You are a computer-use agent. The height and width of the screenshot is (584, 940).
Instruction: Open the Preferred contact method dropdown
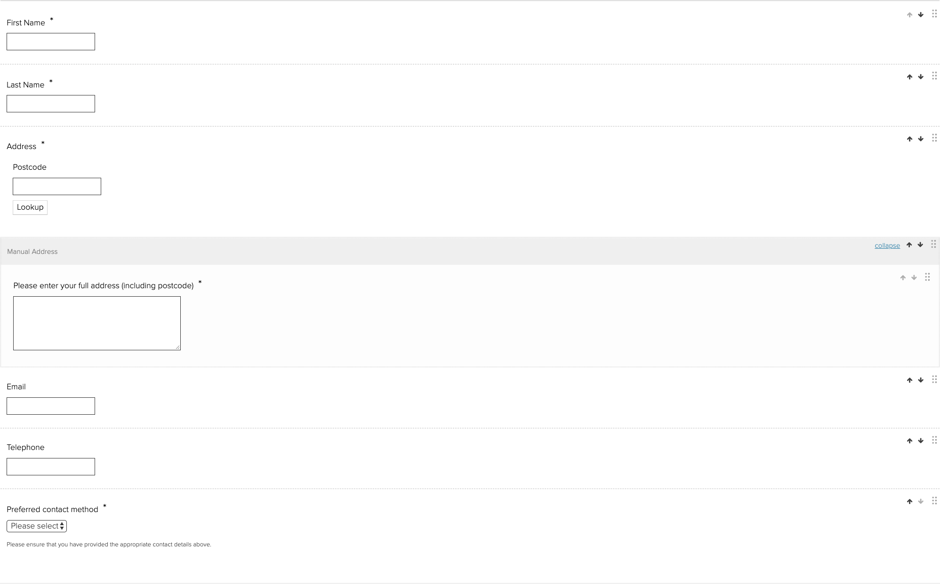point(37,526)
